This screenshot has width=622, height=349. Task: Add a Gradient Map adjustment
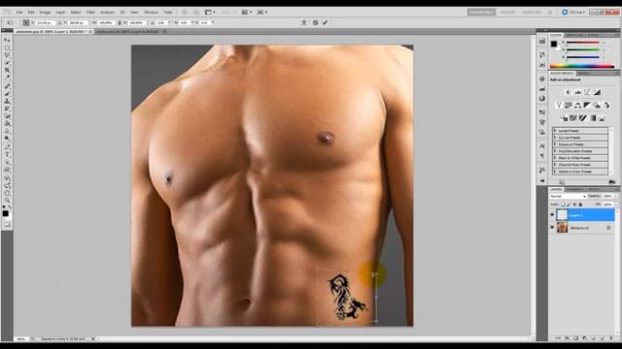click(593, 118)
